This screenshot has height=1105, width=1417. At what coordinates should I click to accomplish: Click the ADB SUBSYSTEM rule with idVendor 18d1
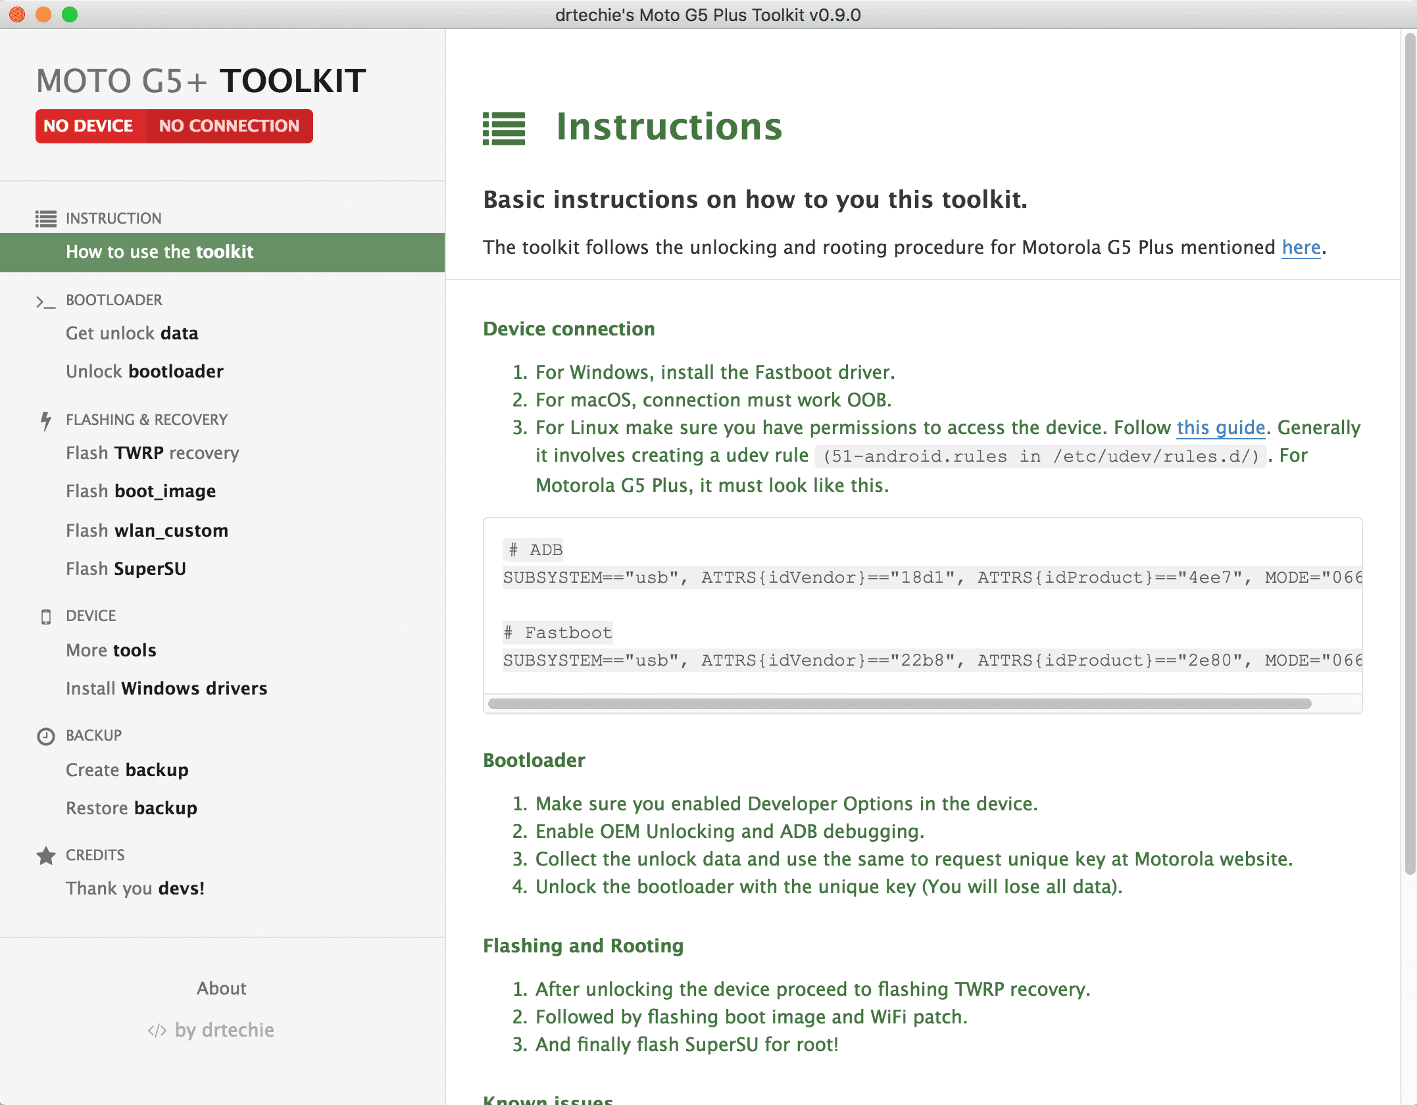(932, 577)
